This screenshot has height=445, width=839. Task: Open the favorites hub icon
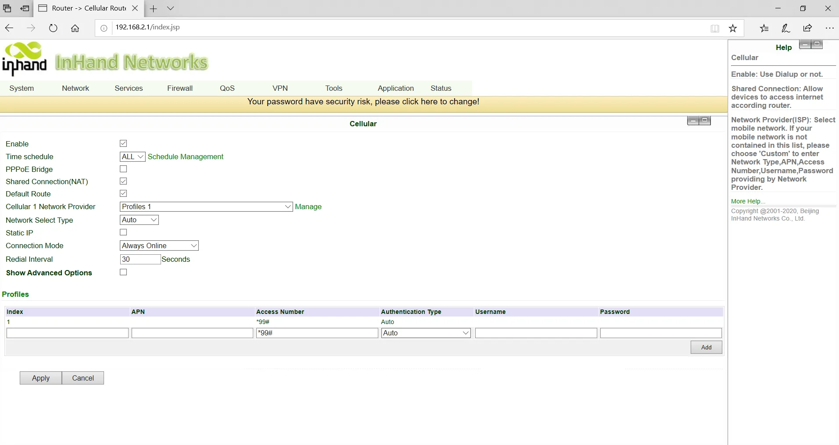pyautogui.click(x=764, y=28)
